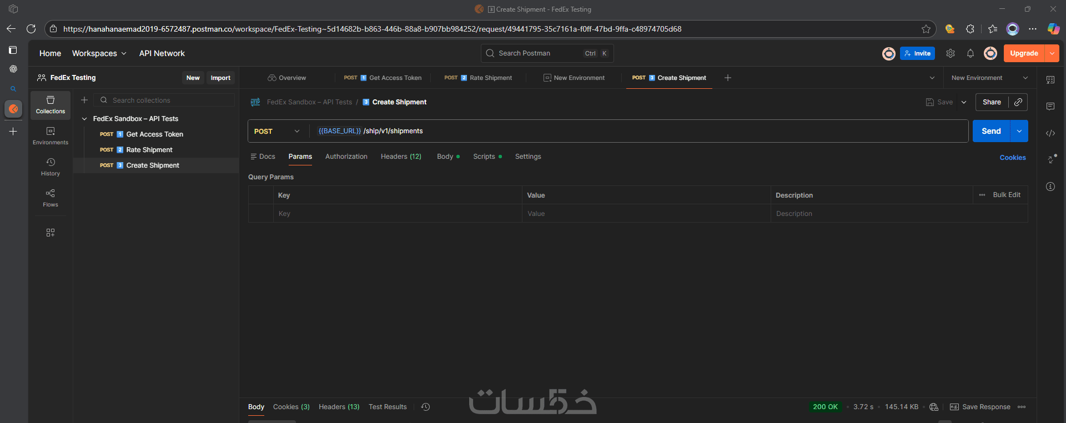
Task: Click the configure sidebar grid icon under Flows
Action: 51,233
